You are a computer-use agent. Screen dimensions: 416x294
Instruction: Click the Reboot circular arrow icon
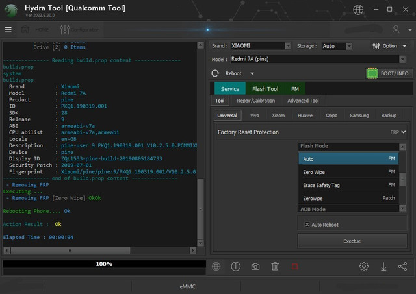[215, 73]
